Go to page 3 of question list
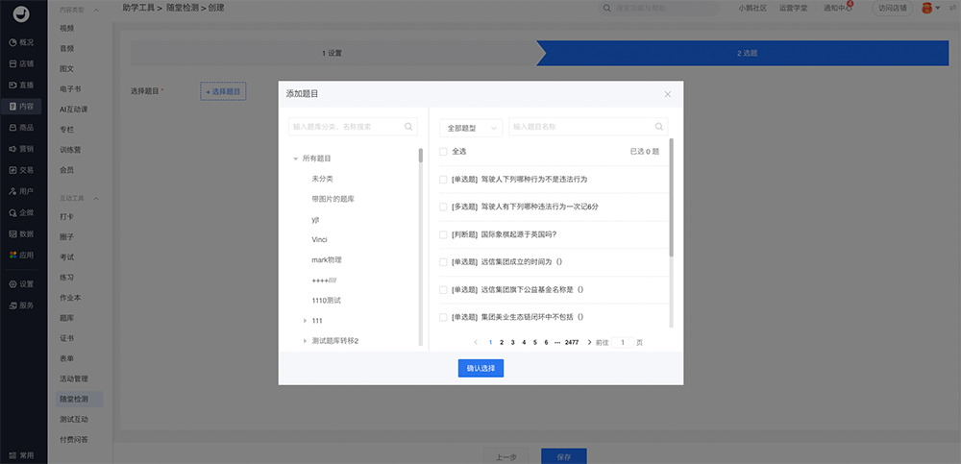The height and width of the screenshot is (464, 961). 512,342
